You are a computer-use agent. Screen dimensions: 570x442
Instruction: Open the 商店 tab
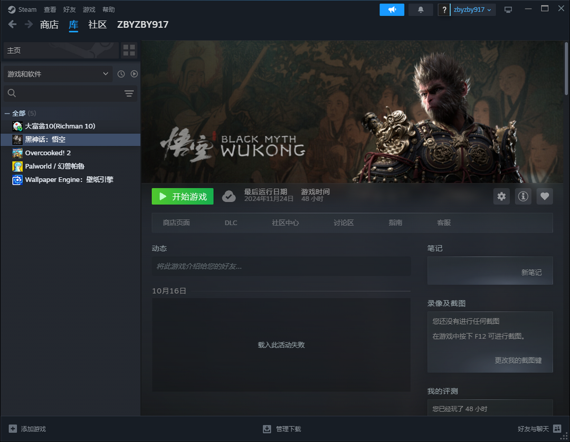49,25
